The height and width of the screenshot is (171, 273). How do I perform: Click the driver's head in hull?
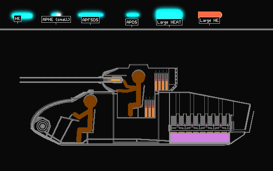[90, 102]
